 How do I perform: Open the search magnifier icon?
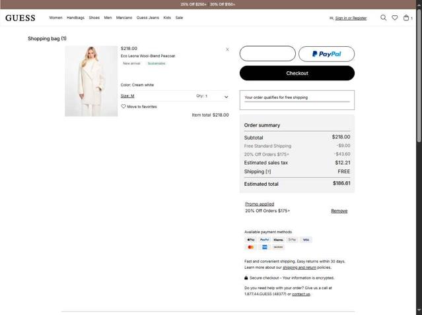point(383,18)
